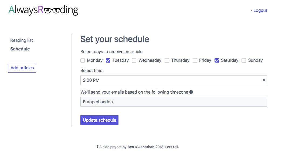
Task: Click the Europe/London timezone field
Action: point(174,102)
